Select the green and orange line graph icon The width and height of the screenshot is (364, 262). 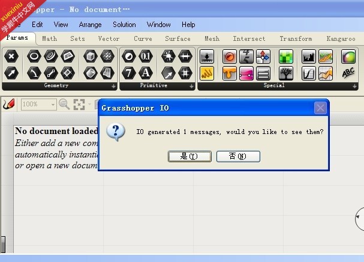(x=326, y=56)
